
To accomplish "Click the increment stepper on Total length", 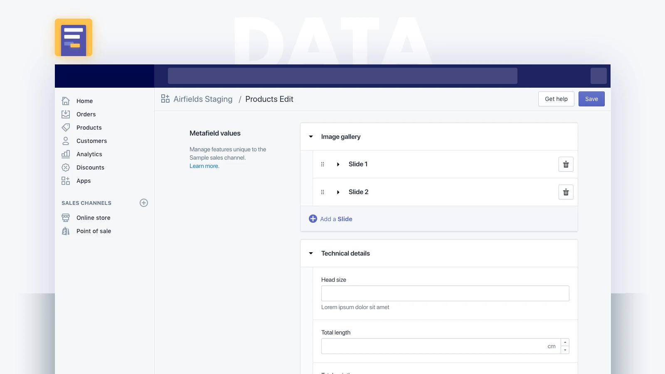I will tap(565, 343).
